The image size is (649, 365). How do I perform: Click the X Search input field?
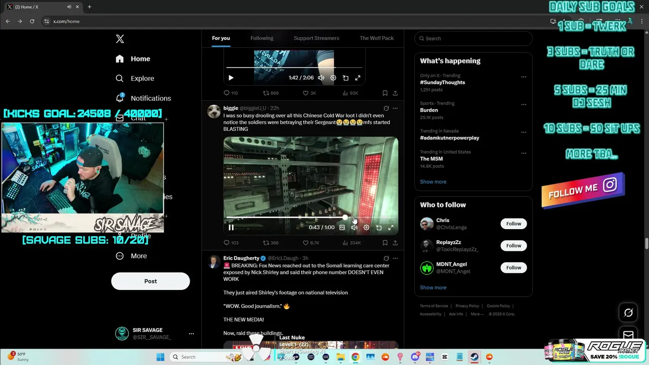(x=474, y=39)
